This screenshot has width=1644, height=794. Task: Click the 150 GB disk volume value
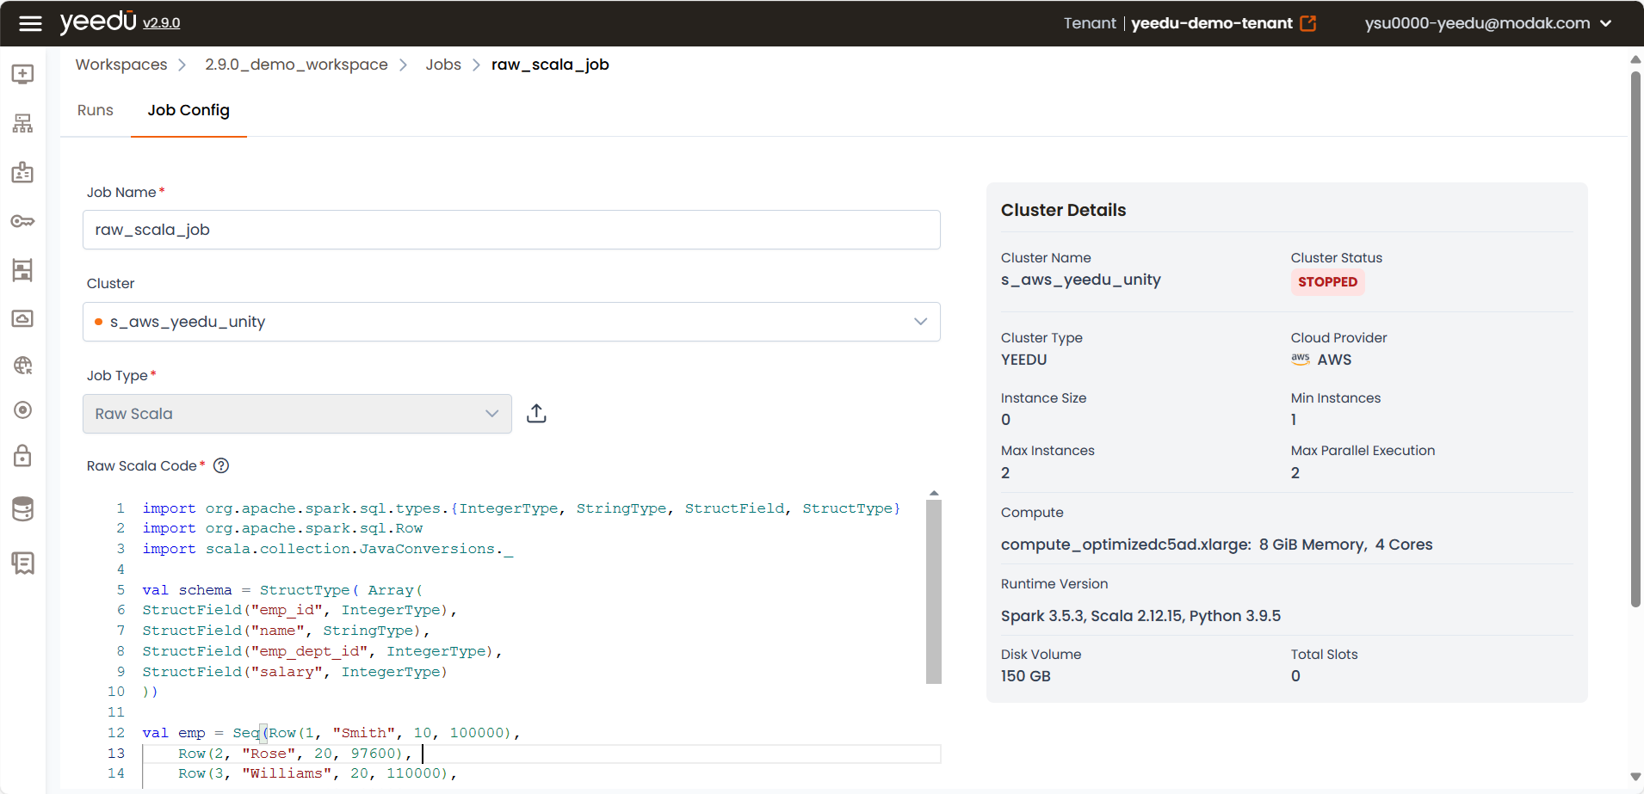1025,676
